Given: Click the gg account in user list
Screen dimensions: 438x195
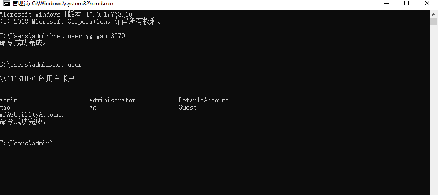Looking at the screenshot, I should (x=93, y=108).
